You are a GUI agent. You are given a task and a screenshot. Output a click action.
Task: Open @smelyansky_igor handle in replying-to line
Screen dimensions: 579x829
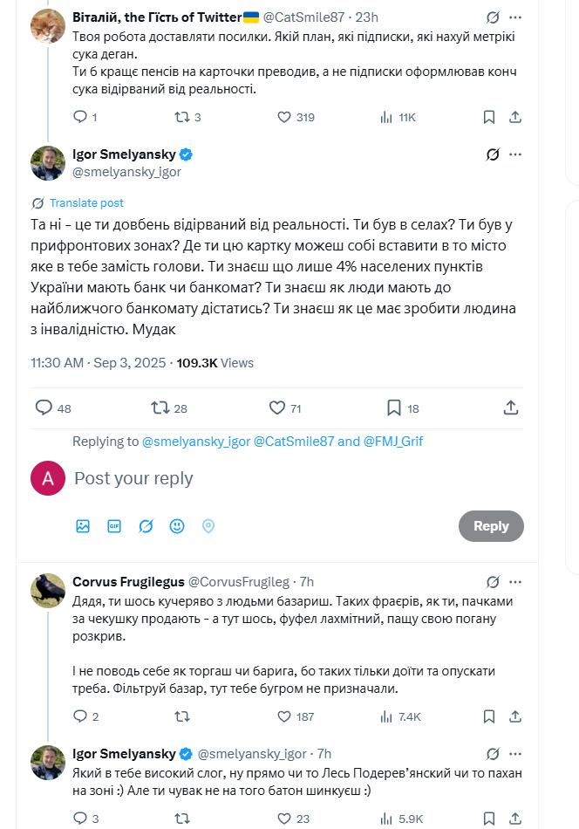195,442
